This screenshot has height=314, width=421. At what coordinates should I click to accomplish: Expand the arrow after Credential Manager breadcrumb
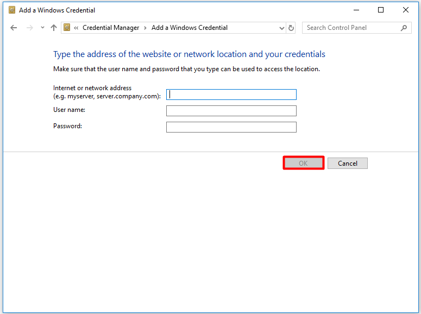145,28
